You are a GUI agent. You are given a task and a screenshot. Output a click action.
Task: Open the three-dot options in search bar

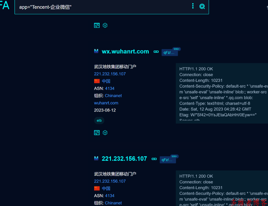point(193,6)
